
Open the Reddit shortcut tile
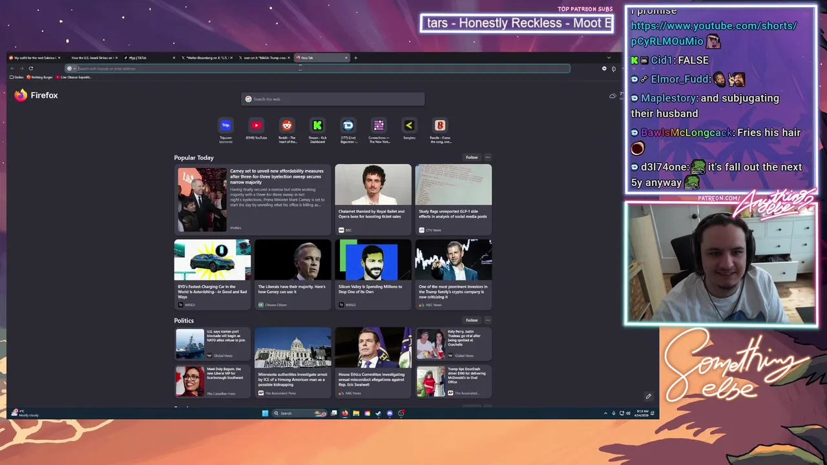[x=287, y=125]
